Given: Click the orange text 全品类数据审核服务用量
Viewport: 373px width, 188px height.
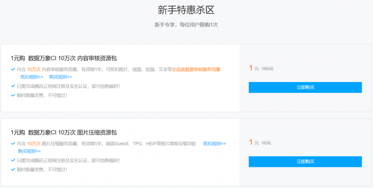Looking at the screenshot, I should click(196, 70).
